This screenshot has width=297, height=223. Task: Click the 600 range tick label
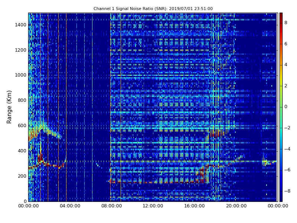(x=22, y=126)
